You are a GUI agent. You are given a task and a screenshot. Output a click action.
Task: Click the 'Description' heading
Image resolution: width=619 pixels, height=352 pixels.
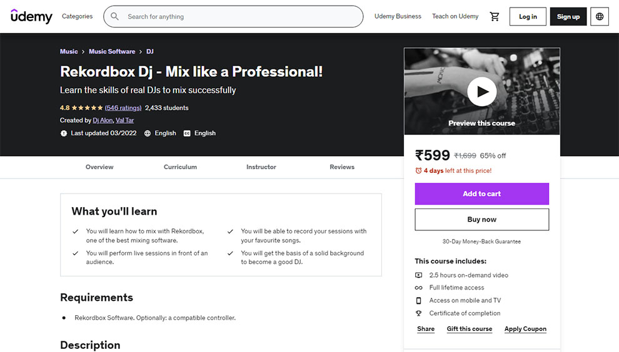90,345
